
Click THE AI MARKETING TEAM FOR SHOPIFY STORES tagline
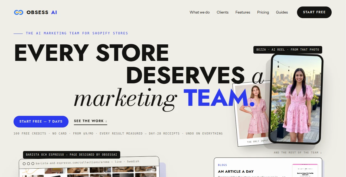pyautogui.click(x=77, y=33)
